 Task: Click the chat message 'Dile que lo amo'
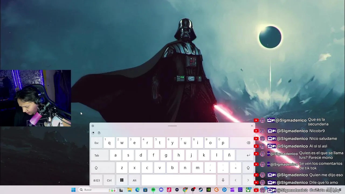point(323,182)
